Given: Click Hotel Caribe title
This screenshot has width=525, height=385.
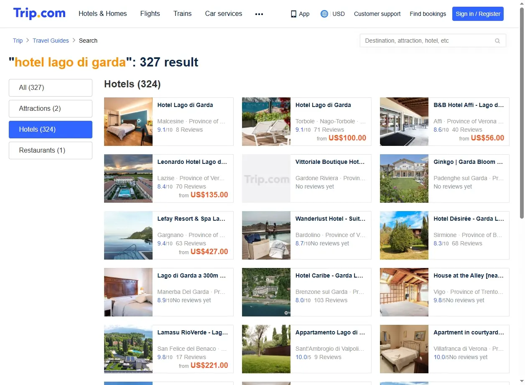Looking at the screenshot, I should pyautogui.click(x=329, y=275).
